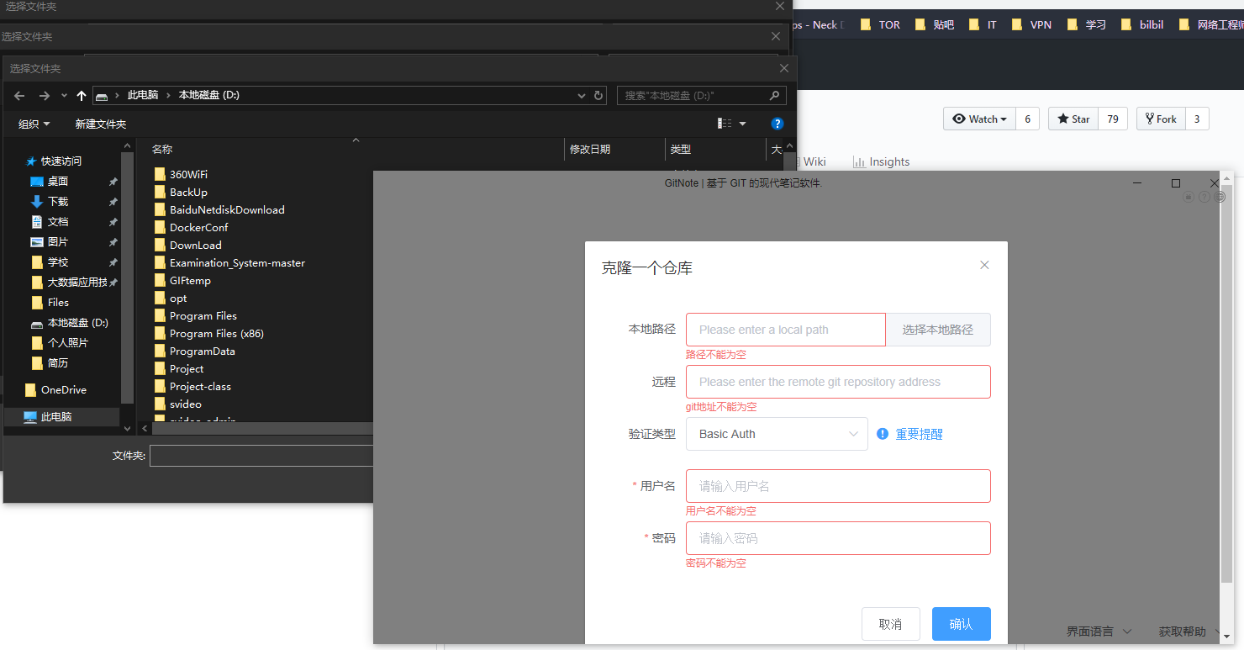Click the GitHub Star button

[1073, 119]
